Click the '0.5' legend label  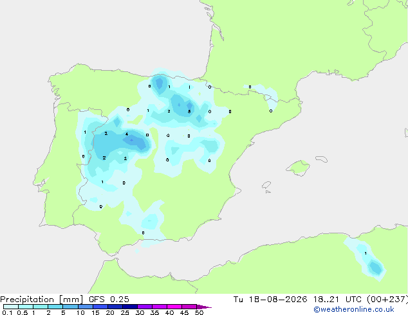(x=22, y=312)
